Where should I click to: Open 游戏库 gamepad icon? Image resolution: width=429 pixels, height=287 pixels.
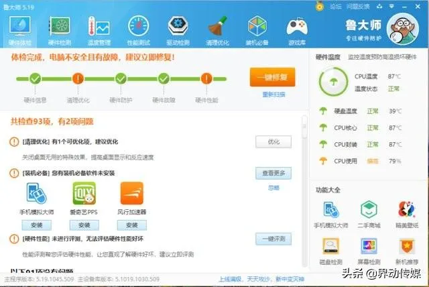pos(297,31)
